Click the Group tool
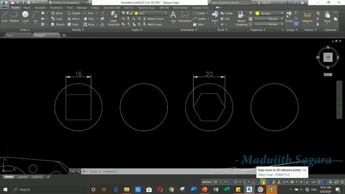Image resolution: width=345 pixels, height=194 pixels. (x=289, y=17)
